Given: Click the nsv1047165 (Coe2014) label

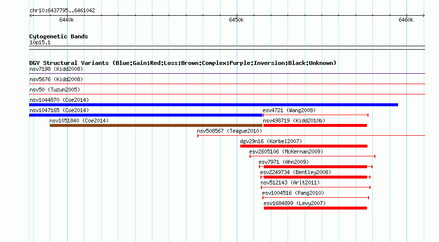Looking at the screenshot, I should point(59,110).
